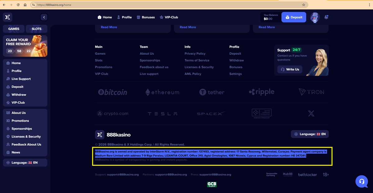Click the Crypto Gambling Foundation verified badge
Viewport: 373px width, 193px height.
[261, 114]
